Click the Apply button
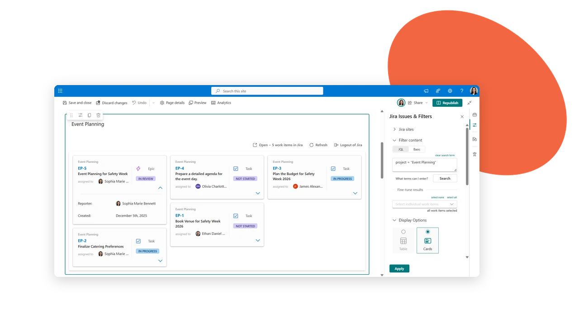Screen dimensions: 579x319 click(x=399, y=269)
